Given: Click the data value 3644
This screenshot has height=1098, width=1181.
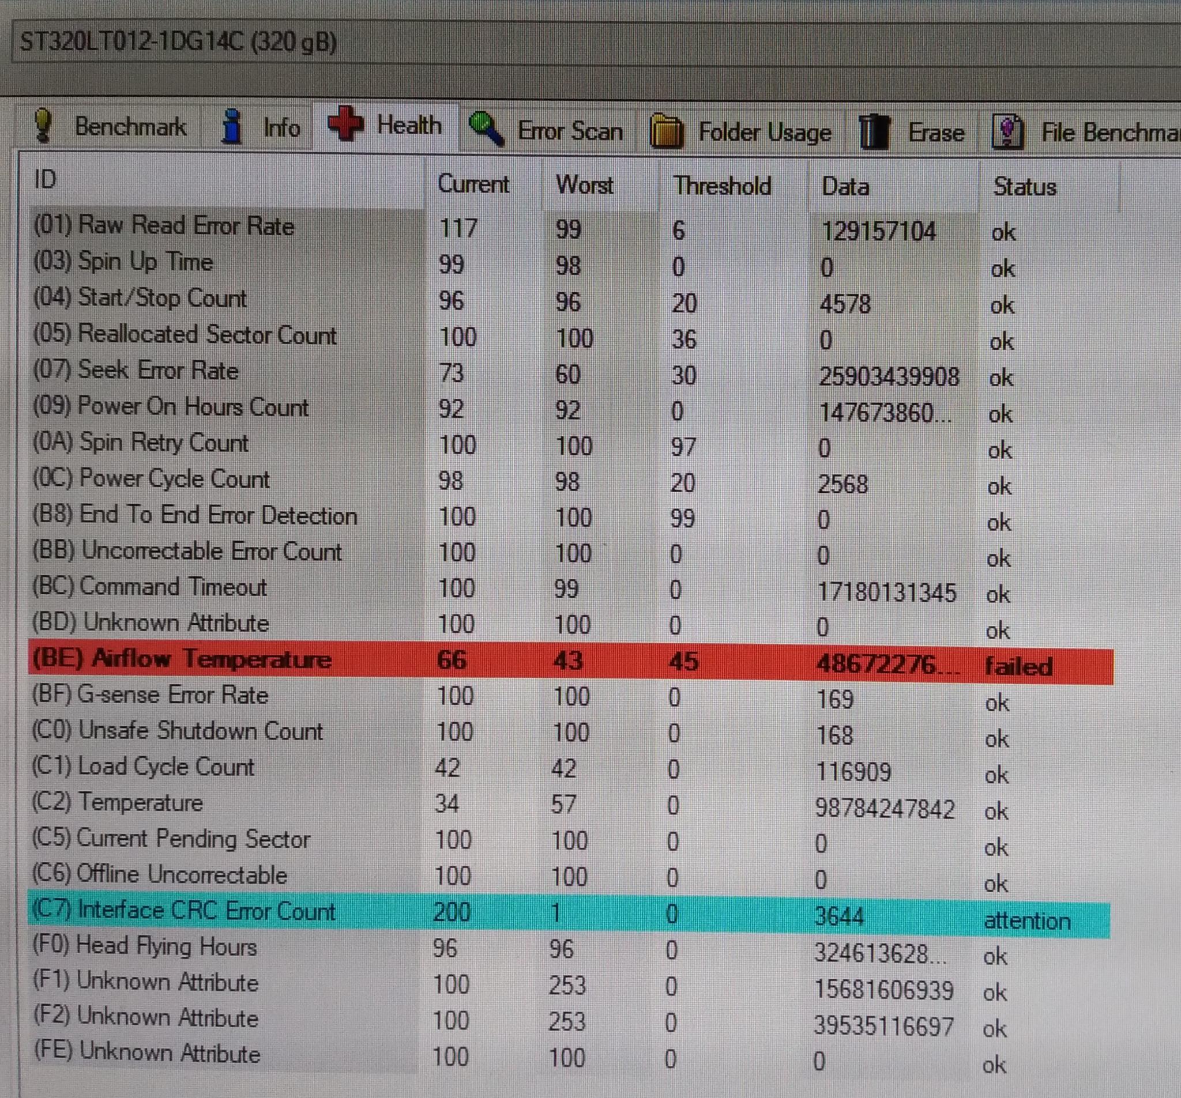Looking at the screenshot, I should [x=839, y=916].
